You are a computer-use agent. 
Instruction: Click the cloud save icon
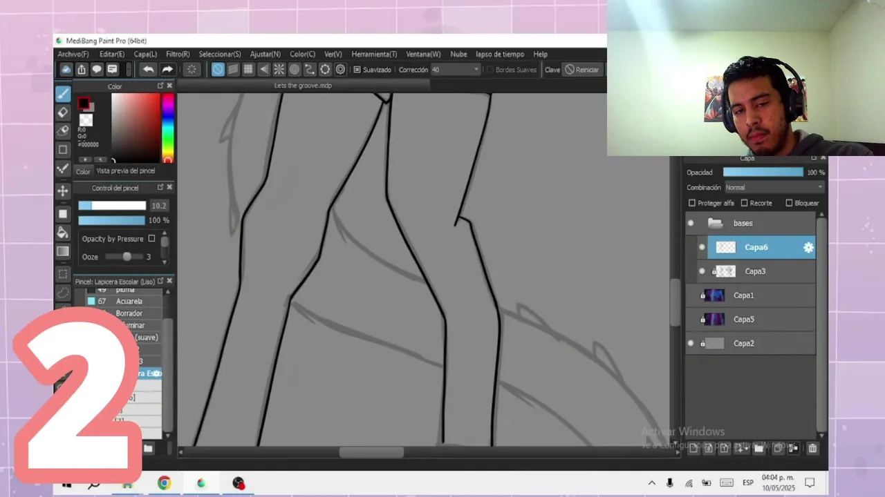point(66,69)
